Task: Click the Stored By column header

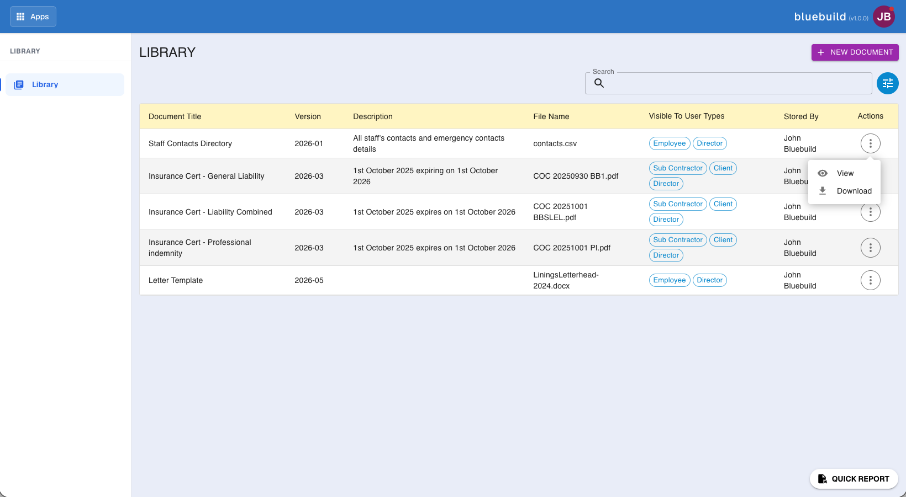Action: [801, 116]
